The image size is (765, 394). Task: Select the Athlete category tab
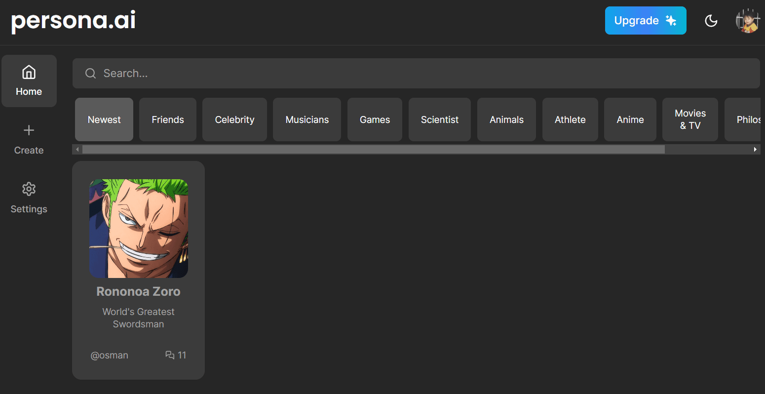570,119
